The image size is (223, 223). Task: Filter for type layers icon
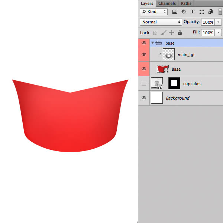(192, 12)
